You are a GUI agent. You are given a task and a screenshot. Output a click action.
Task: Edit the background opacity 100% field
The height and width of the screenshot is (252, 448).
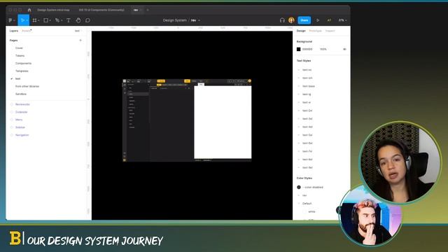coord(323,49)
